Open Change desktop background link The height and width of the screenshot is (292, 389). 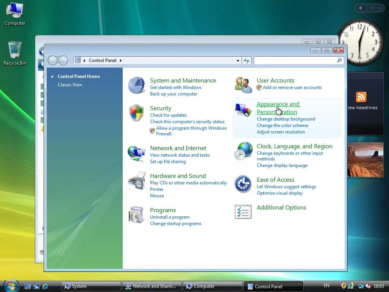(x=286, y=119)
